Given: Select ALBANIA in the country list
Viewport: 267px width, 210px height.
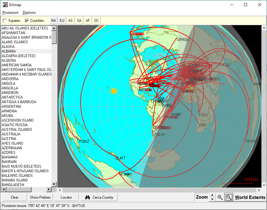Looking at the screenshot, I should 26,51.
